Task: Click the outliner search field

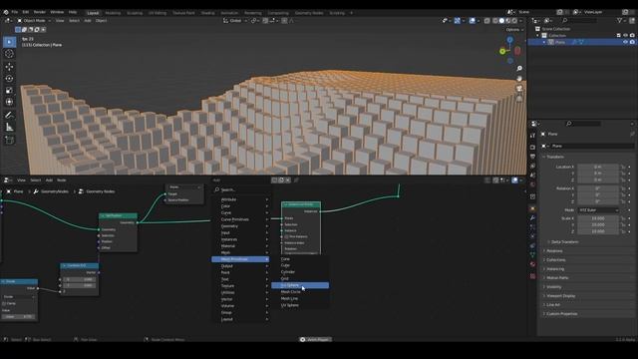Action: pos(579,20)
